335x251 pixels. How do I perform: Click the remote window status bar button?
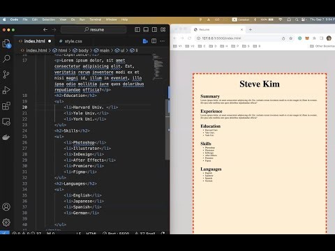click(x=5, y=233)
